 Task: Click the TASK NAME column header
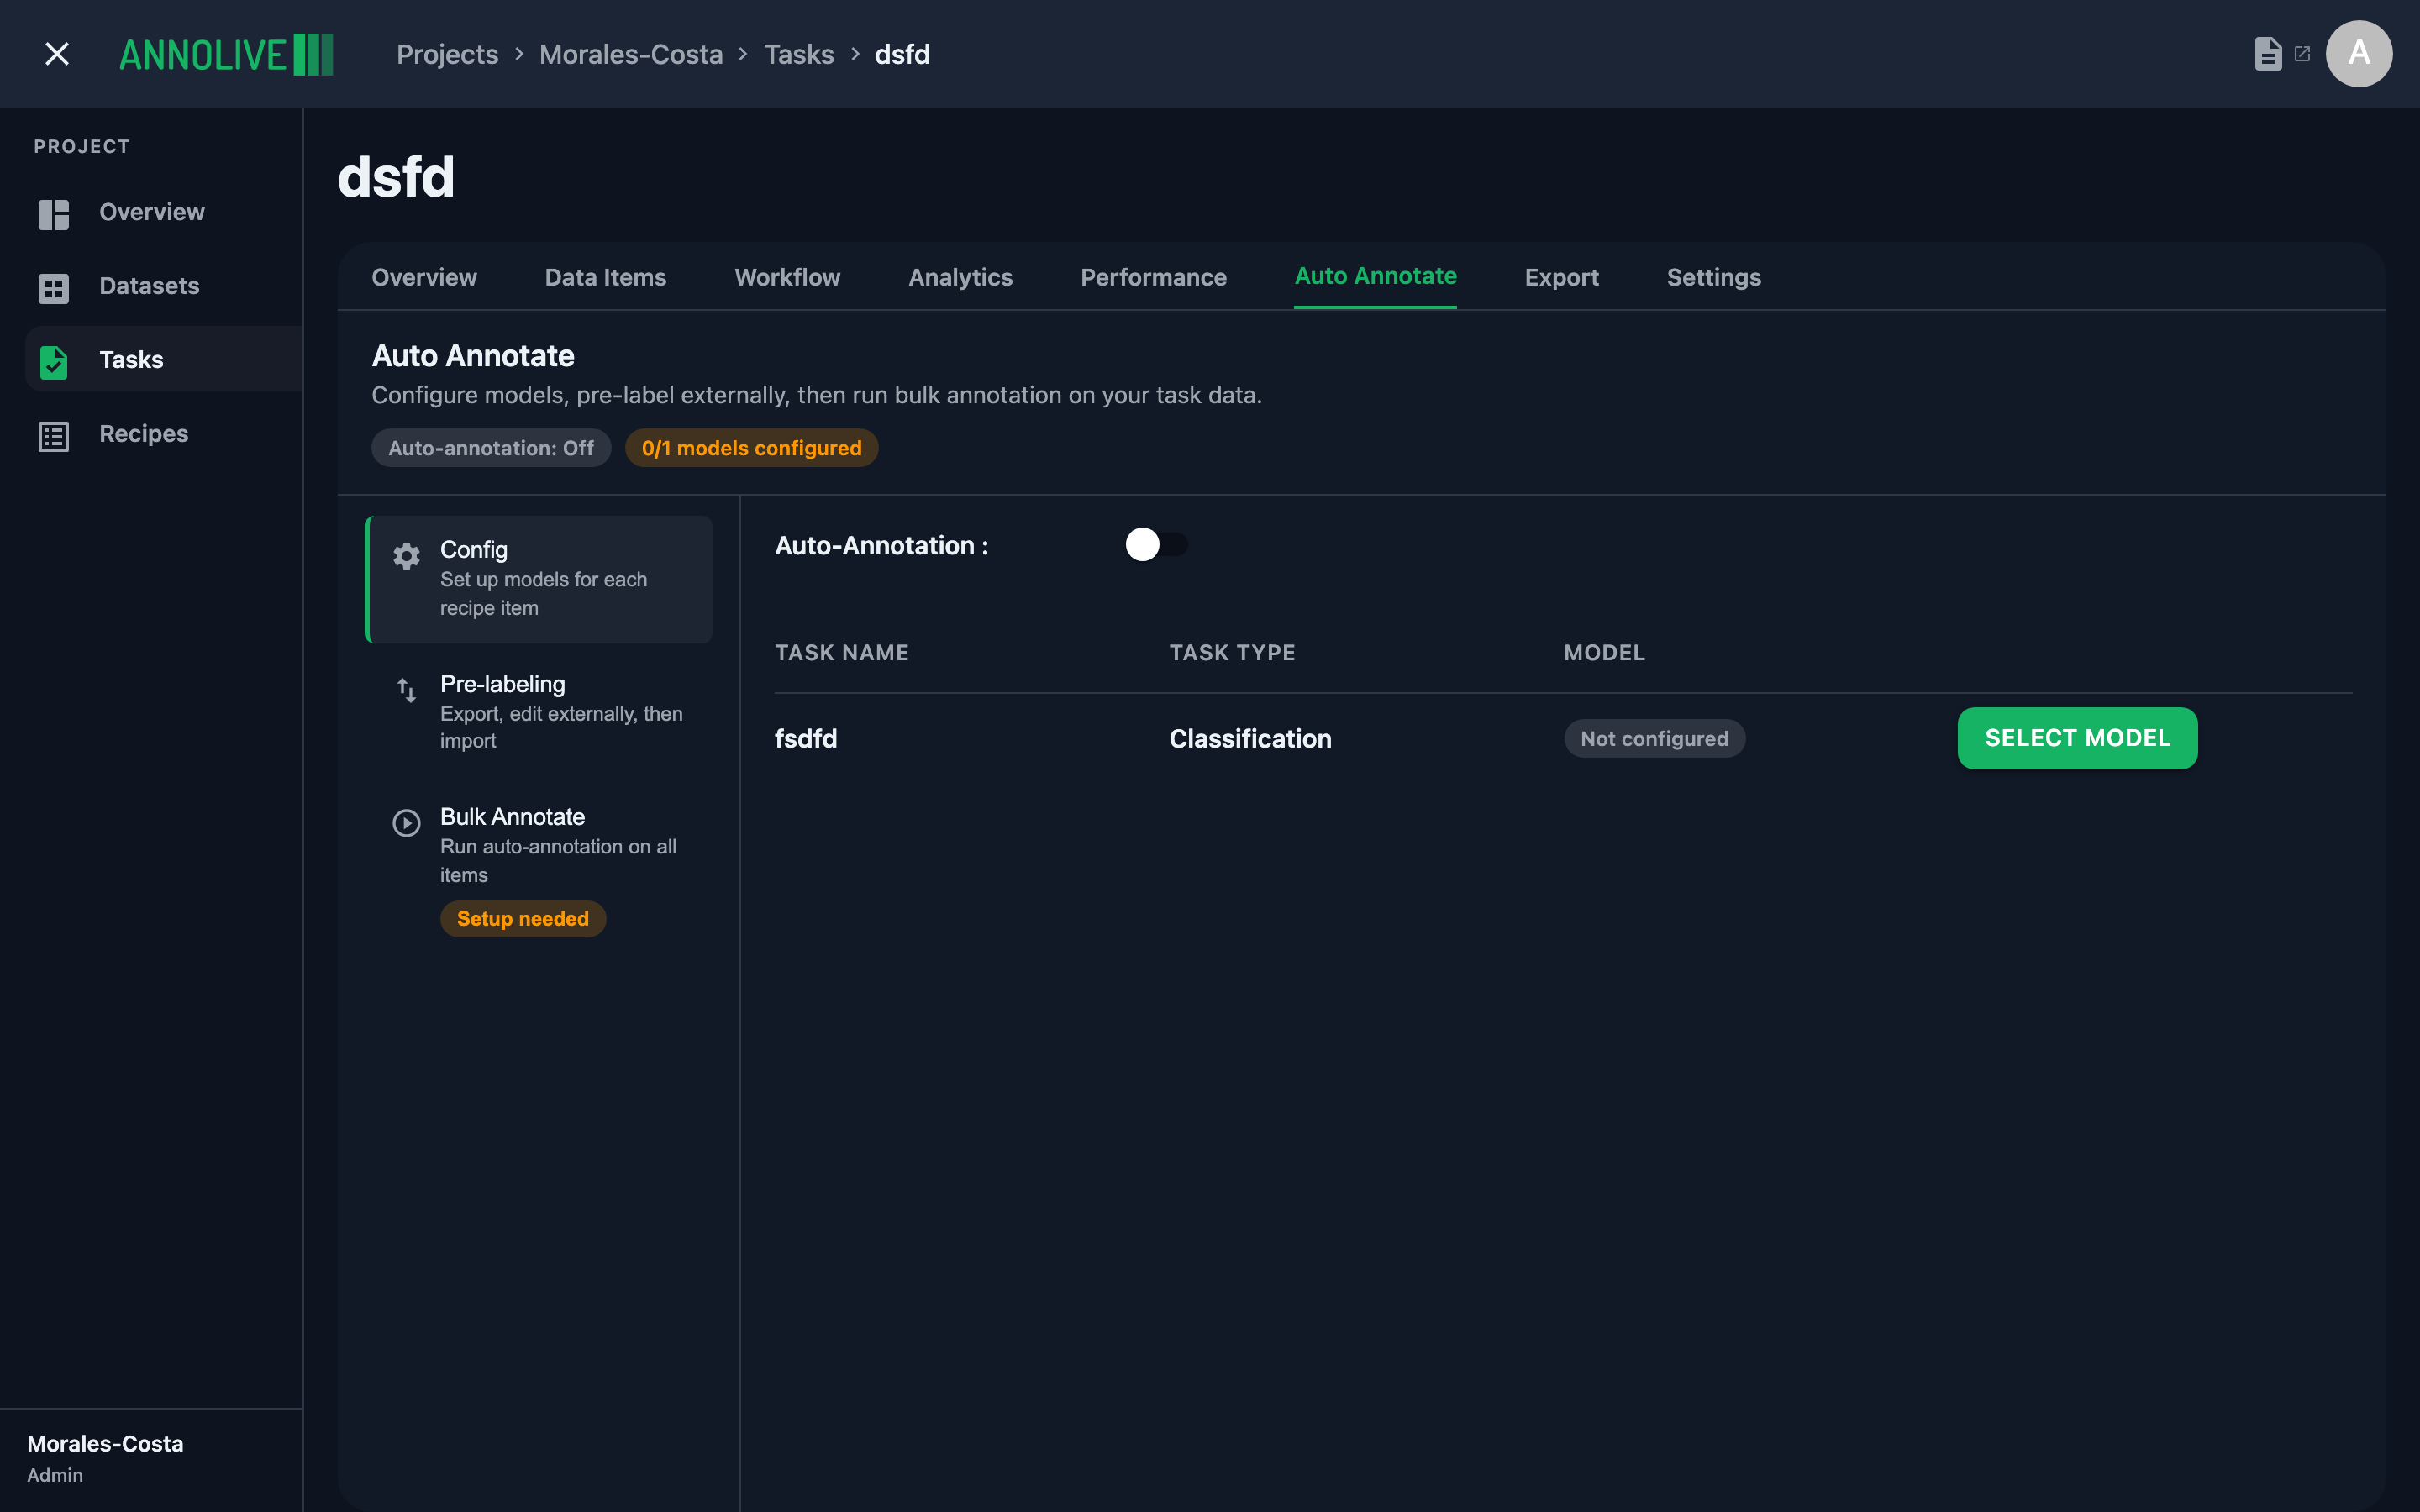(842, 653)
